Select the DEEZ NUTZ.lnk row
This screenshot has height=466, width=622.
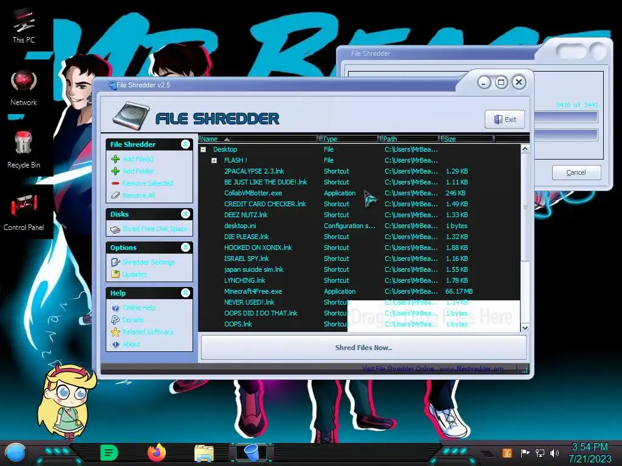pyautogui.click(x=359, y=215)
